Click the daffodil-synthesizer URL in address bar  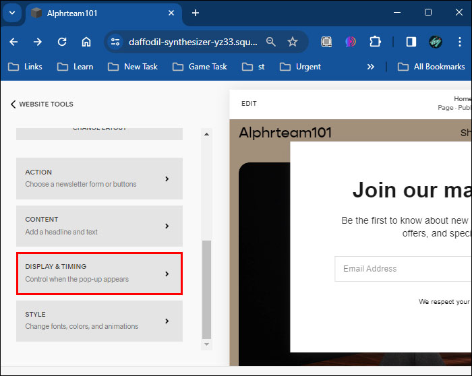coord(193,42)
